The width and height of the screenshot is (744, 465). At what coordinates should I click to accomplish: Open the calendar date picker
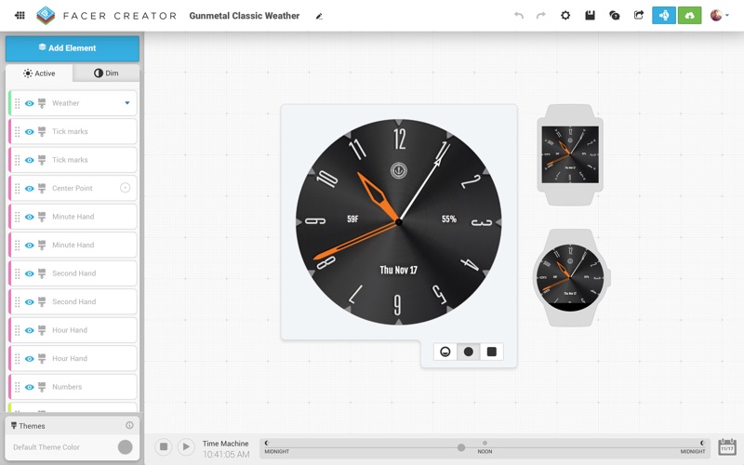[x=726, y=447]
